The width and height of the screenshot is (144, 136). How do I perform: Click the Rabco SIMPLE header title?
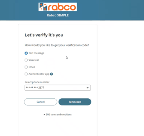click(x=58, y=15)
